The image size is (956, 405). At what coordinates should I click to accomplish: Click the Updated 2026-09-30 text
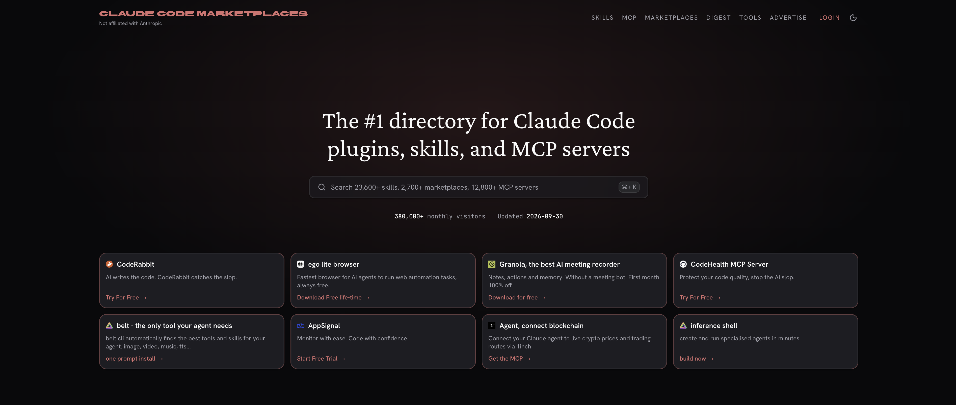click(x=530, y=216)
